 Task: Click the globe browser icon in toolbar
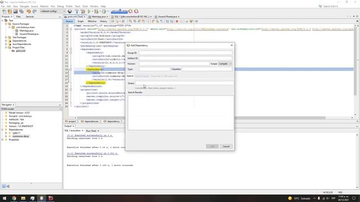point(70,11)
